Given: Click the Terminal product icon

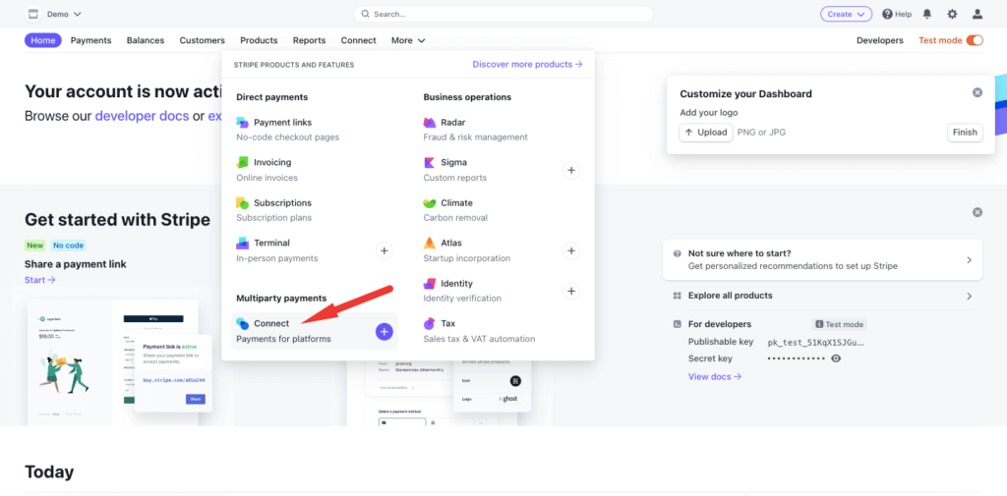Looking at the screenshot, I should tap(242, 244).
